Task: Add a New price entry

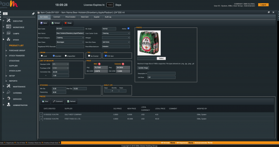Action: [45, 102]
